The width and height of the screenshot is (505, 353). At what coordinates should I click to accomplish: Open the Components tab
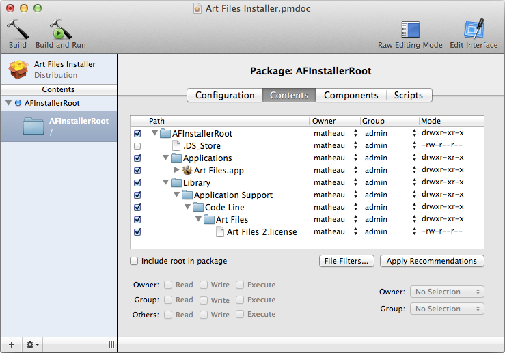(x=351, y=96)
